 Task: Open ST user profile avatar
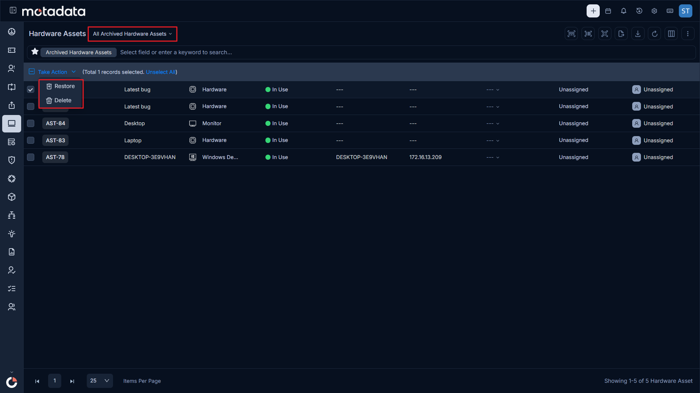coord(685,11)
